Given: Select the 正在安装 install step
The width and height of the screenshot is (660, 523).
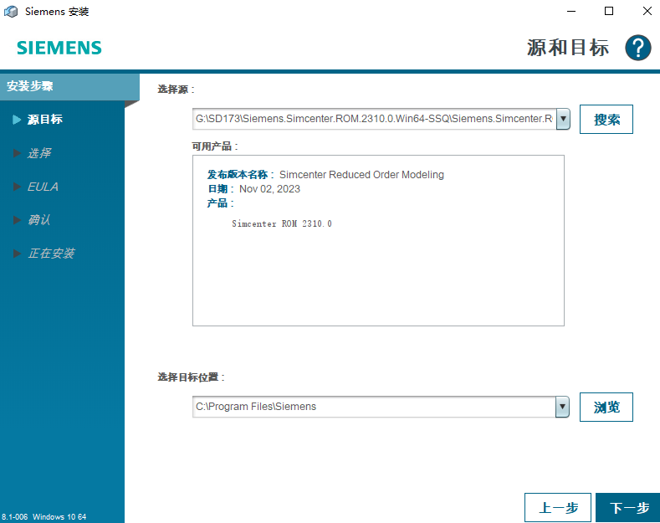Looking at the screenshot, I should coord(51,253).
